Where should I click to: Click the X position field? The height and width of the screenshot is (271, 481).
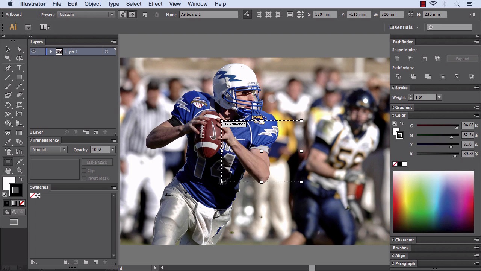tap(326, 14)
